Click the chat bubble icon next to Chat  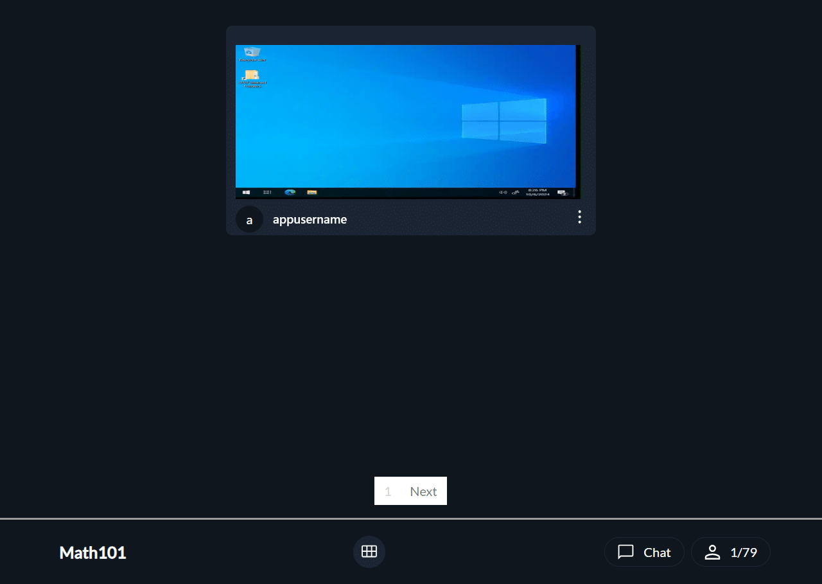(x=624, y=551)
